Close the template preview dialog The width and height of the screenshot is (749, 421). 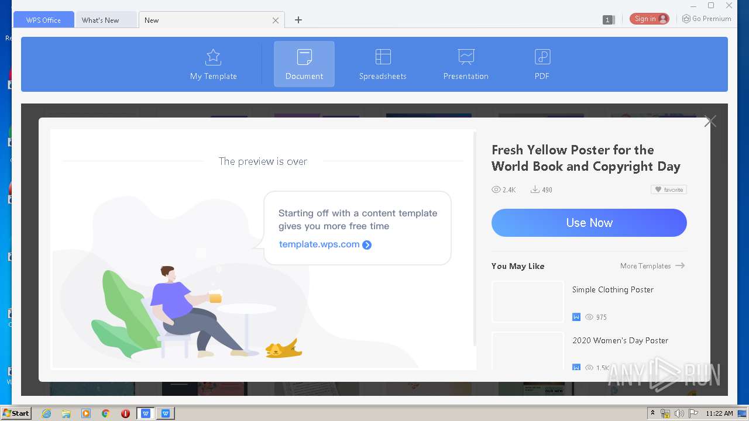coord(710,122)
